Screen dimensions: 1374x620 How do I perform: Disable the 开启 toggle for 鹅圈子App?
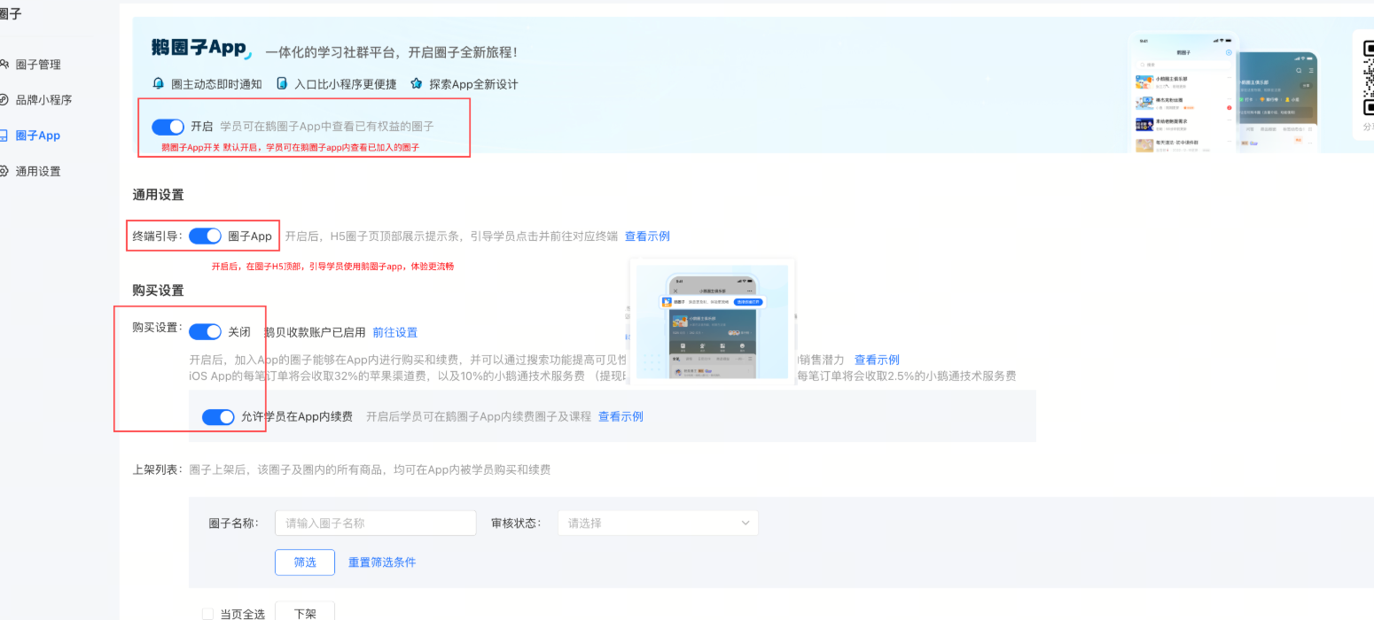point(168,126)
